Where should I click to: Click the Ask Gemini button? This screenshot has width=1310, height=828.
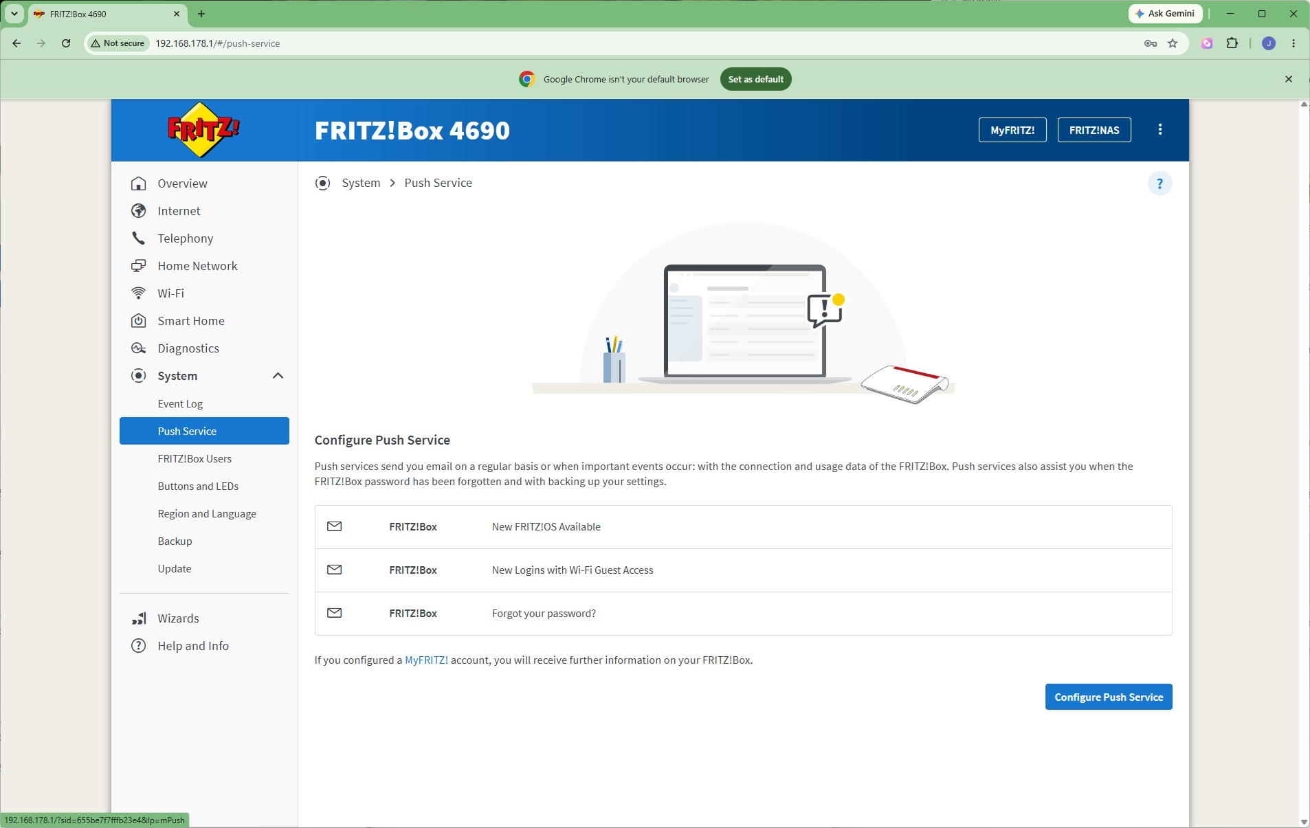[1166, 14]
